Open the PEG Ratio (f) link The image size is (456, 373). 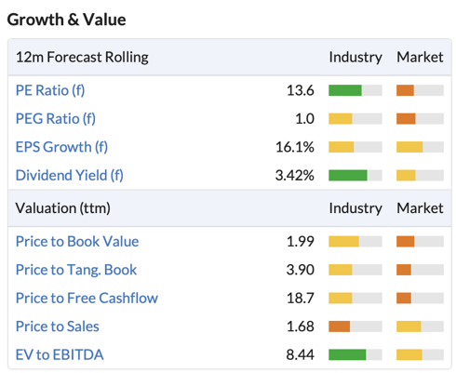(56, 119)
